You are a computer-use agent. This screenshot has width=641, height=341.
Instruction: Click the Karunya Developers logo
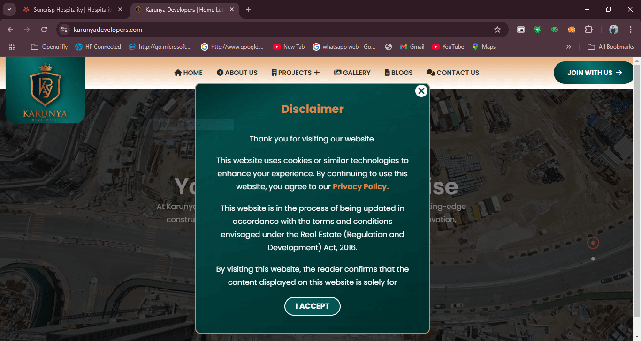[x=45, y=90]
